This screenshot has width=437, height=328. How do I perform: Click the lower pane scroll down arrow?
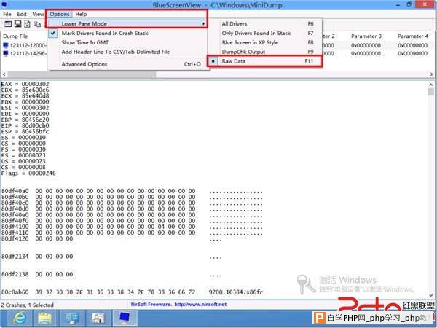pos(431,295)
